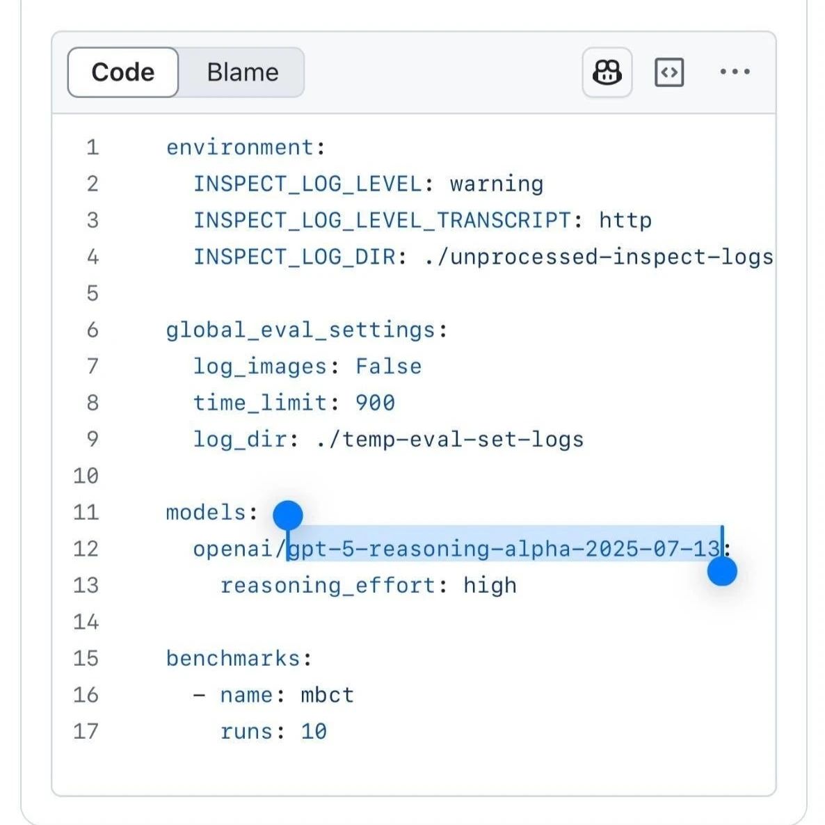The image size is (825, 825).
Task: Click the 'INSPECT_LOG_DIR' key text
Action: tap(294, 257)
